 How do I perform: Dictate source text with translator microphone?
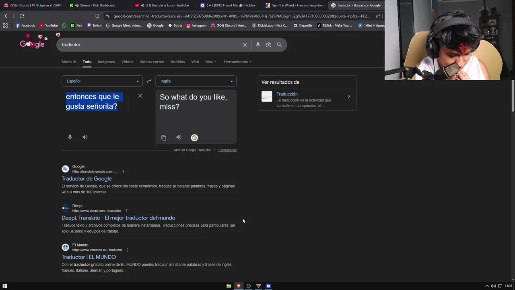coord(70,137)
